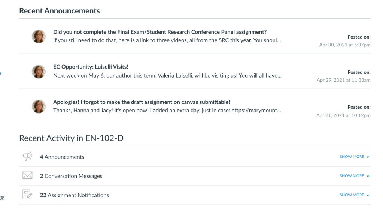Click preview text thanking Hanna and Jacy

tap(167, 111)
